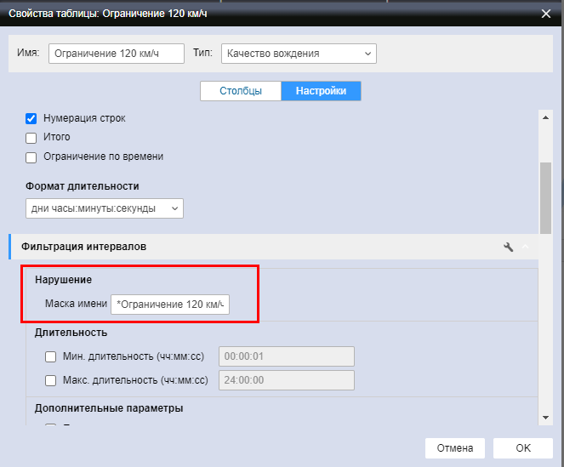Toggle the Макс. длительность checkbox
Image resolution: width=564 pixels, height=467 pixels.
pos(51,381)
